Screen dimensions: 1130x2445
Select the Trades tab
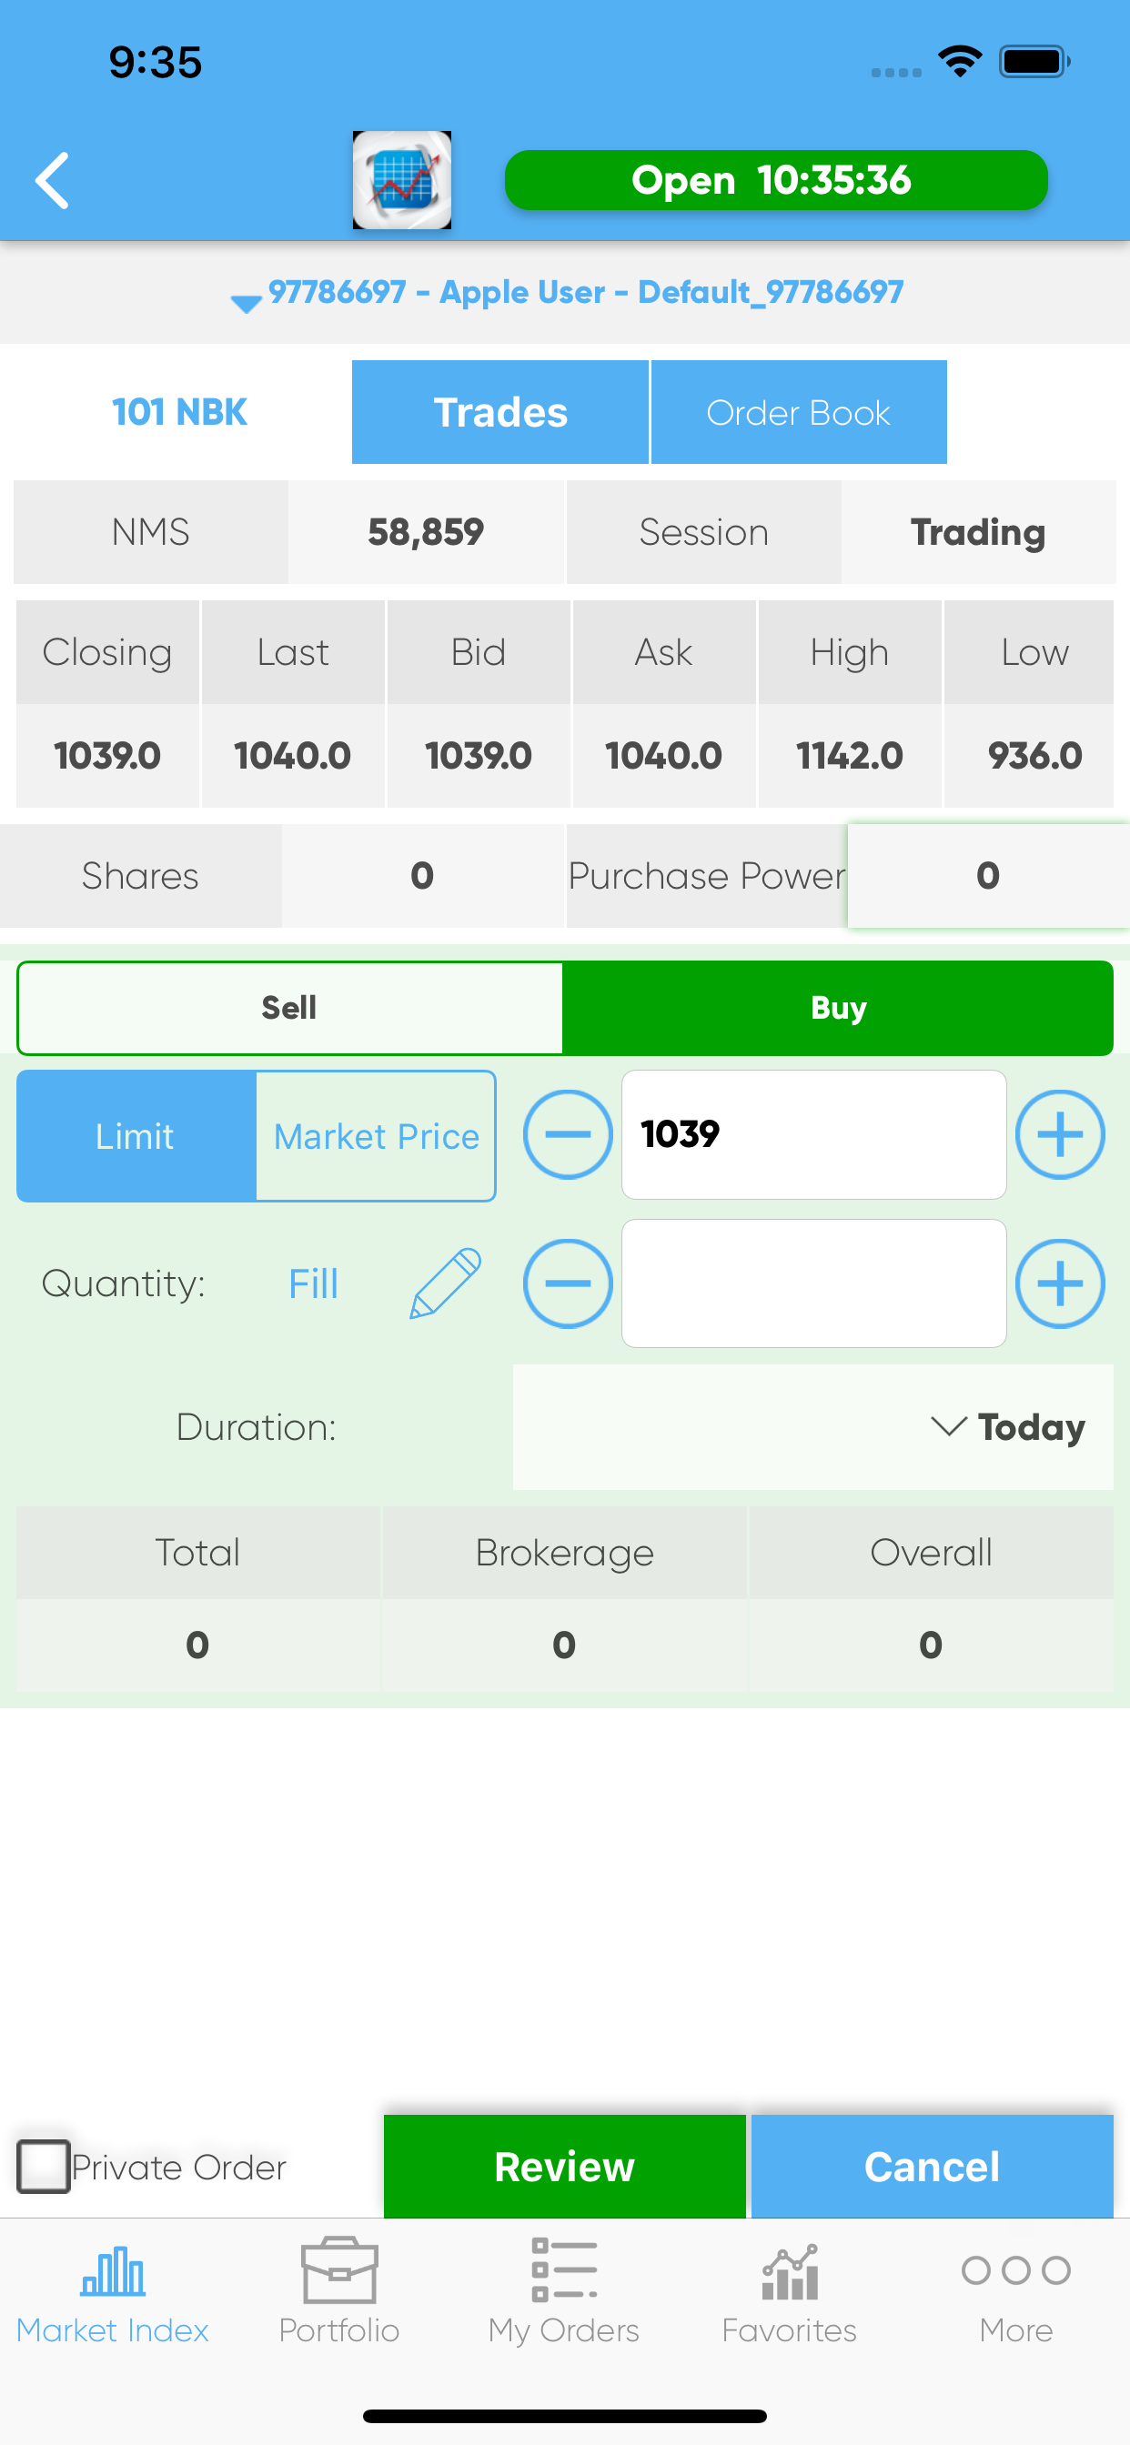(500, 412)
